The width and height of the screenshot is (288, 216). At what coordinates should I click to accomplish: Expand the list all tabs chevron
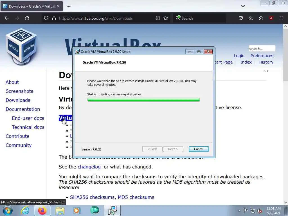coord(243,6)
